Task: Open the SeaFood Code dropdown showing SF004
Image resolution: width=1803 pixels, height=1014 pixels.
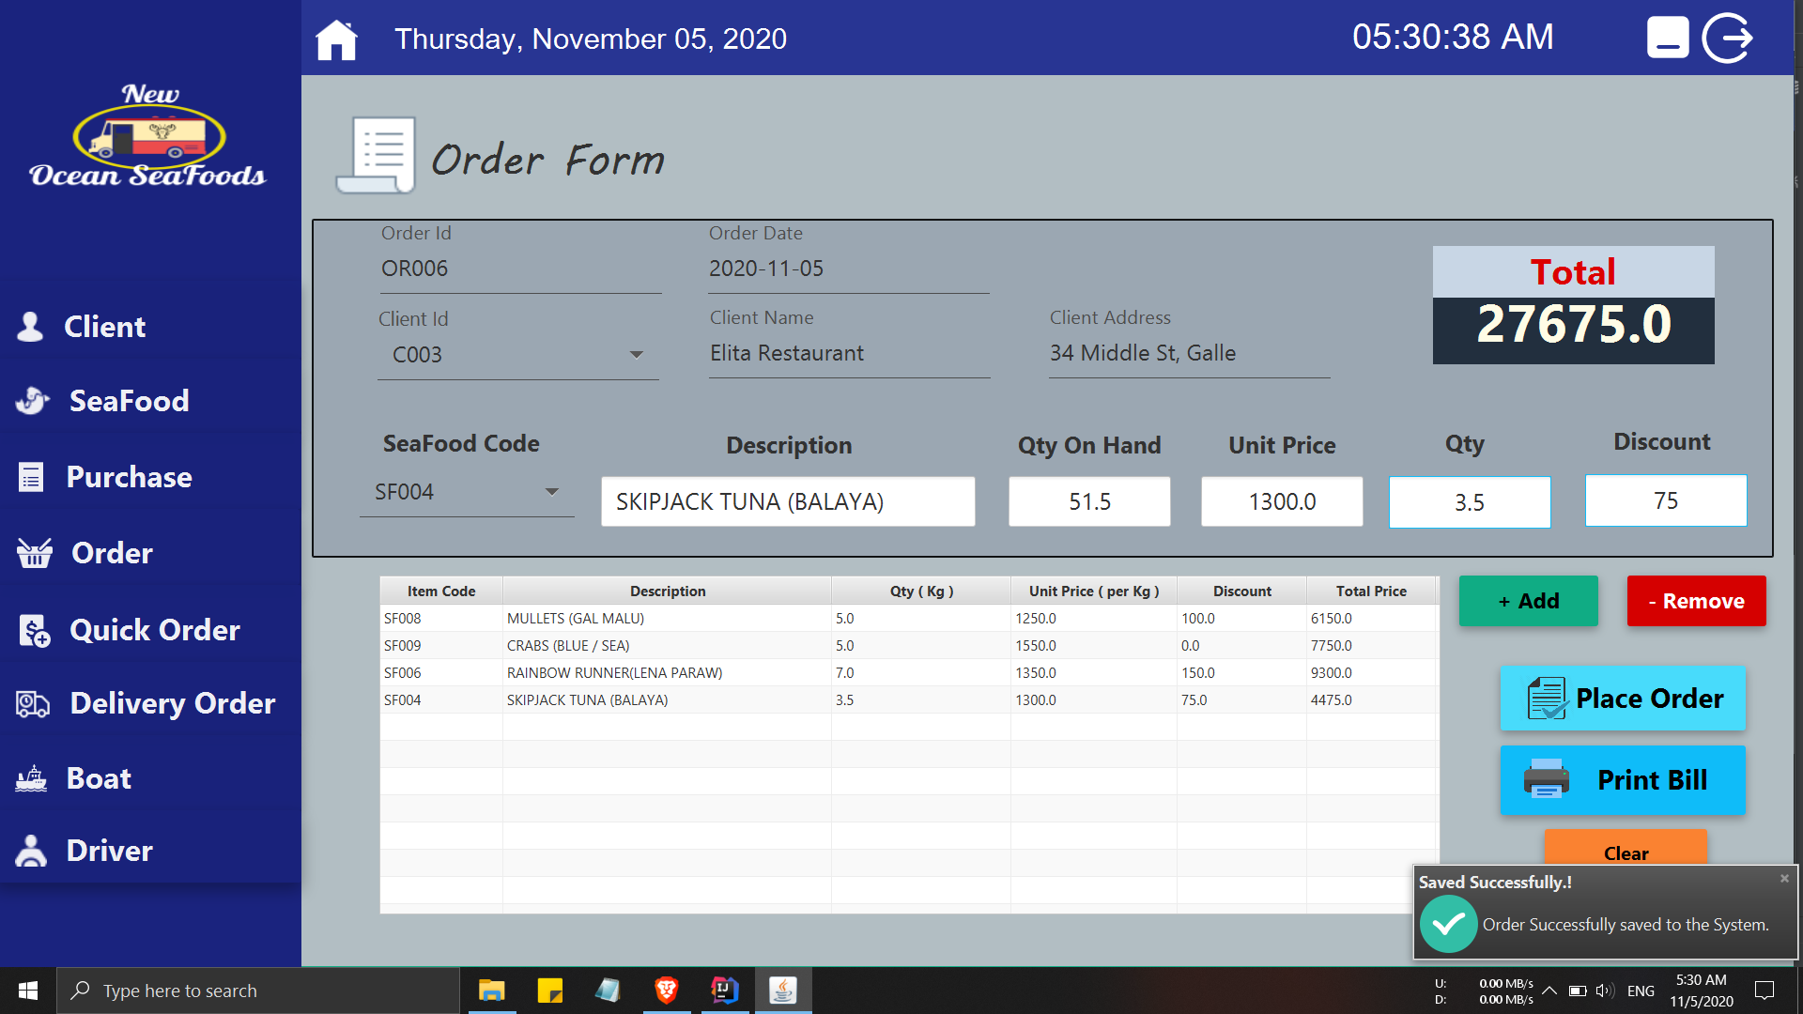Action: click(552, 491)
